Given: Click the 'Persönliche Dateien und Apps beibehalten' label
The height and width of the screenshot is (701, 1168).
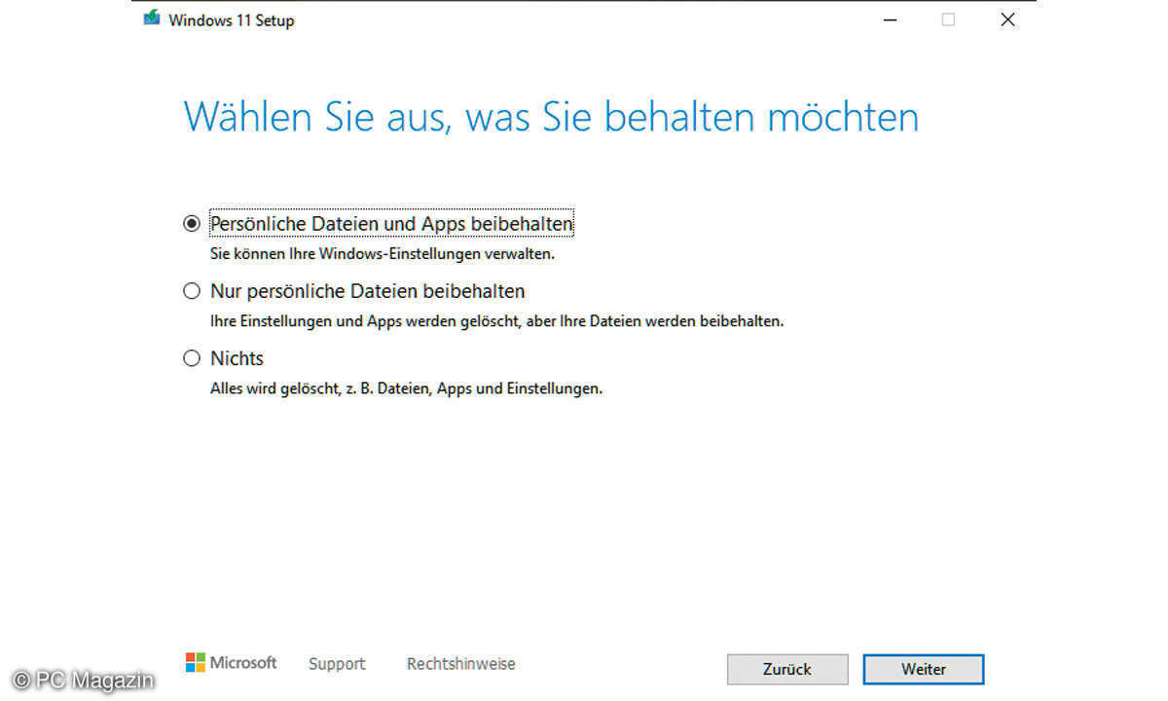Looking at the screenshot, I should [x=391, y=224].
